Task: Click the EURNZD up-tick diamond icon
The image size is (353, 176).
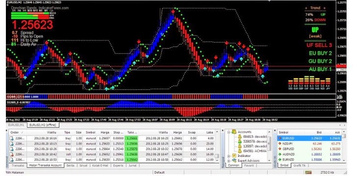Action: click(x=280, y=159)
